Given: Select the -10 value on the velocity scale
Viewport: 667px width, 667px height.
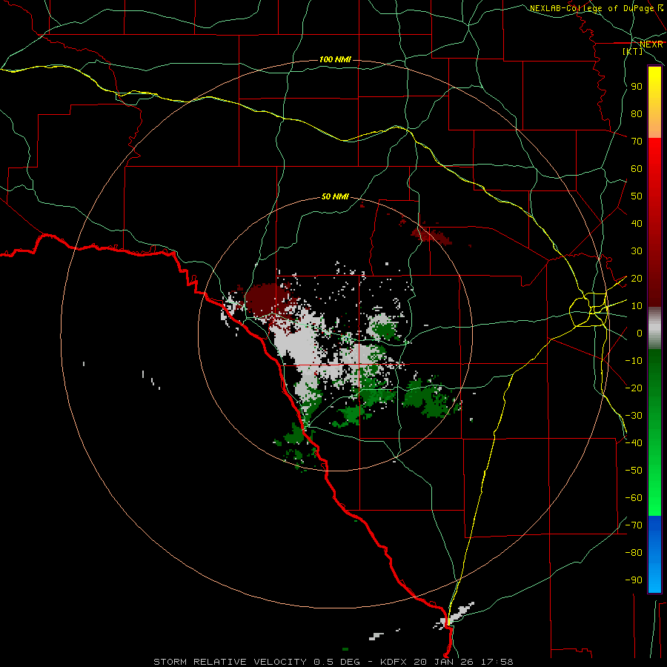Looking at the screenshot, I should coord(634,361).
